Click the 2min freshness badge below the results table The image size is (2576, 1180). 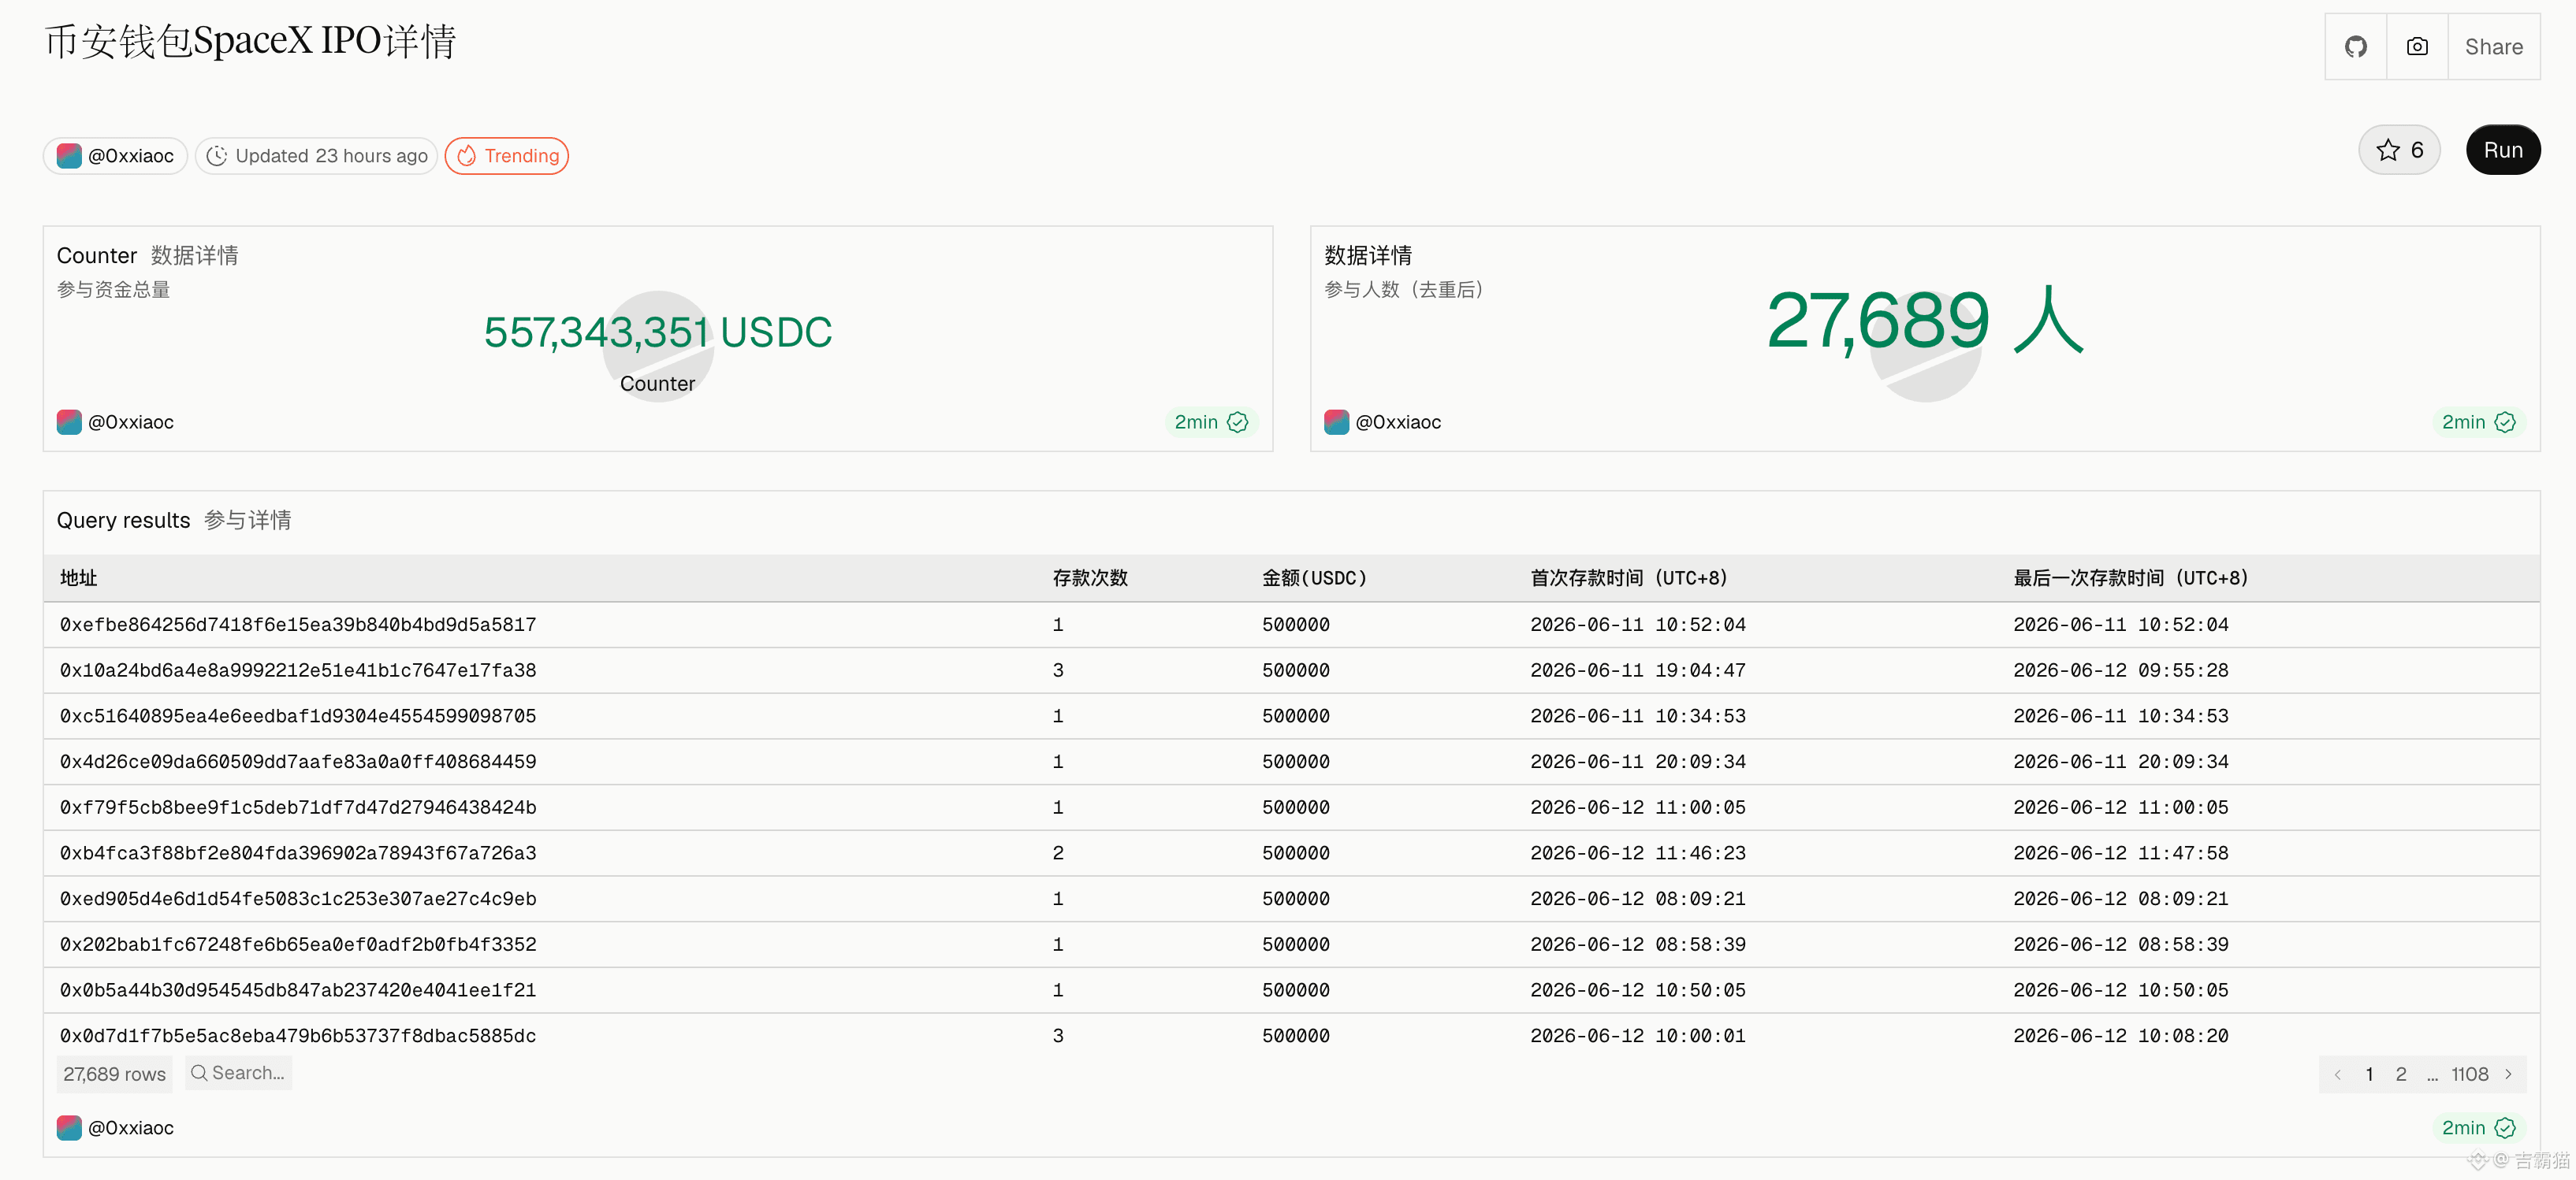(x=2478, y=1128)
